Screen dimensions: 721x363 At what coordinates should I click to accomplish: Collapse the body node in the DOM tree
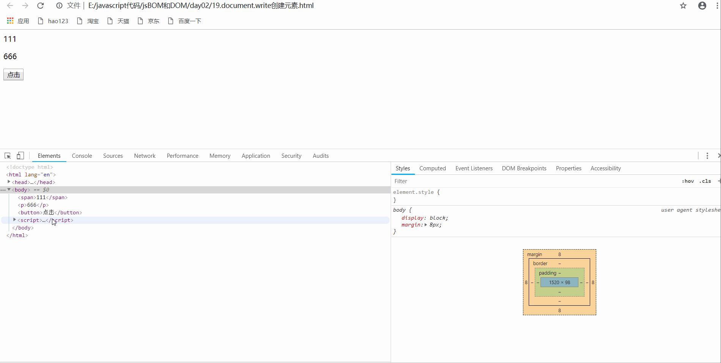coord(9,190)
